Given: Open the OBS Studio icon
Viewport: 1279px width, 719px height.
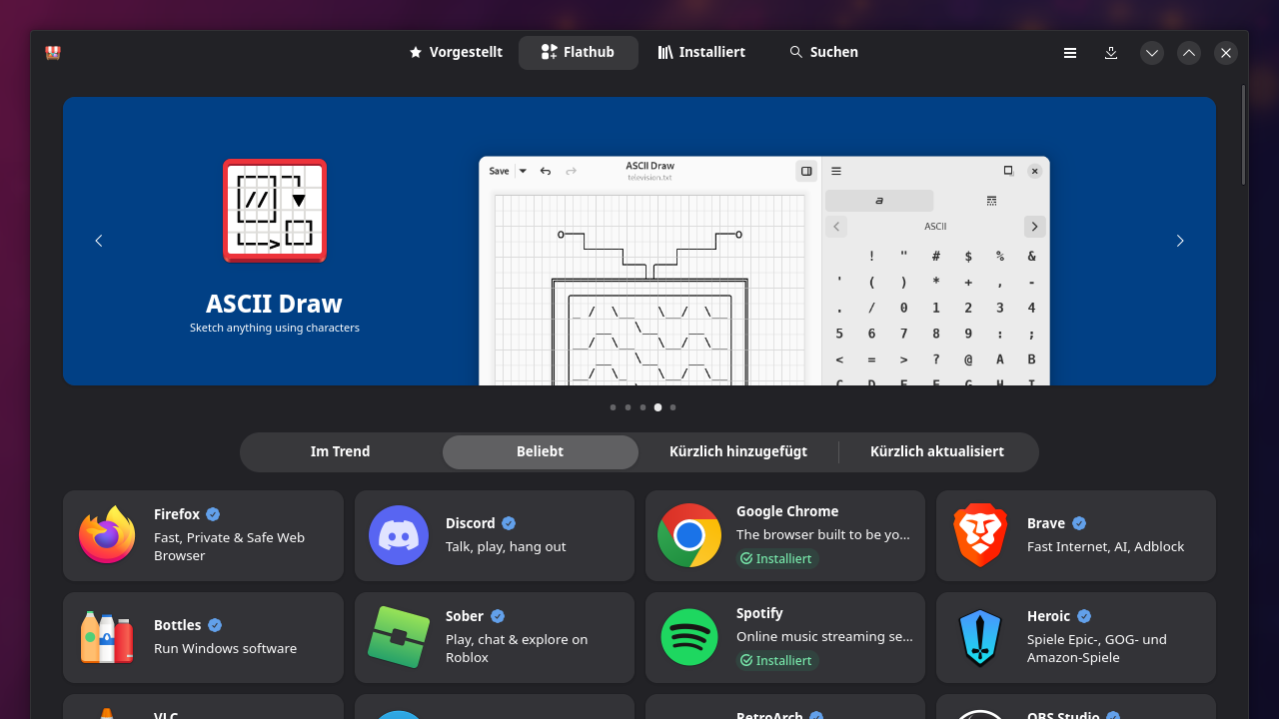Looking at the screenshot, I should [x=980, y=714].
